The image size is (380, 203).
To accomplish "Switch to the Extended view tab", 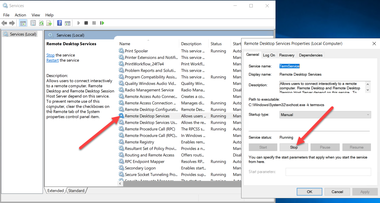I will (55, 191).
